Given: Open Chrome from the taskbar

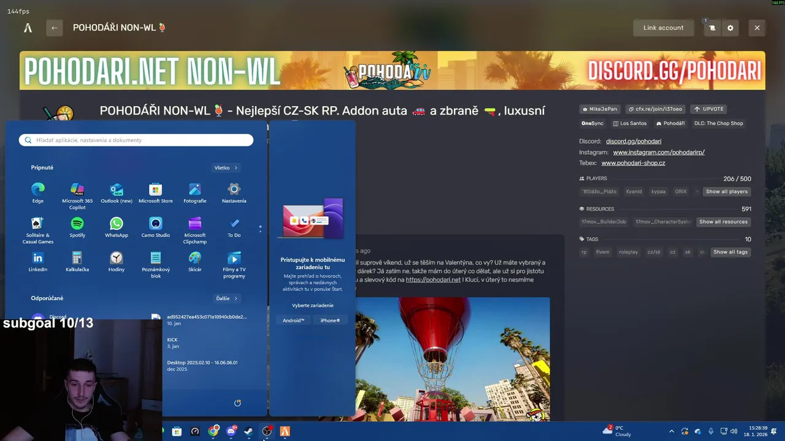Looking at the screenshot, I should coord(213,431).
